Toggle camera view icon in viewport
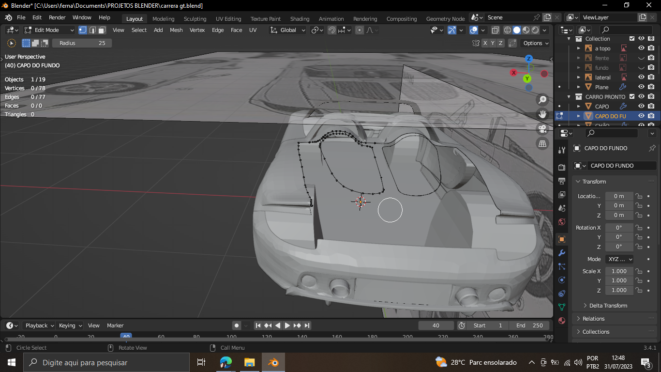This screenshot has height=372, width=661. tap(542, 129)
